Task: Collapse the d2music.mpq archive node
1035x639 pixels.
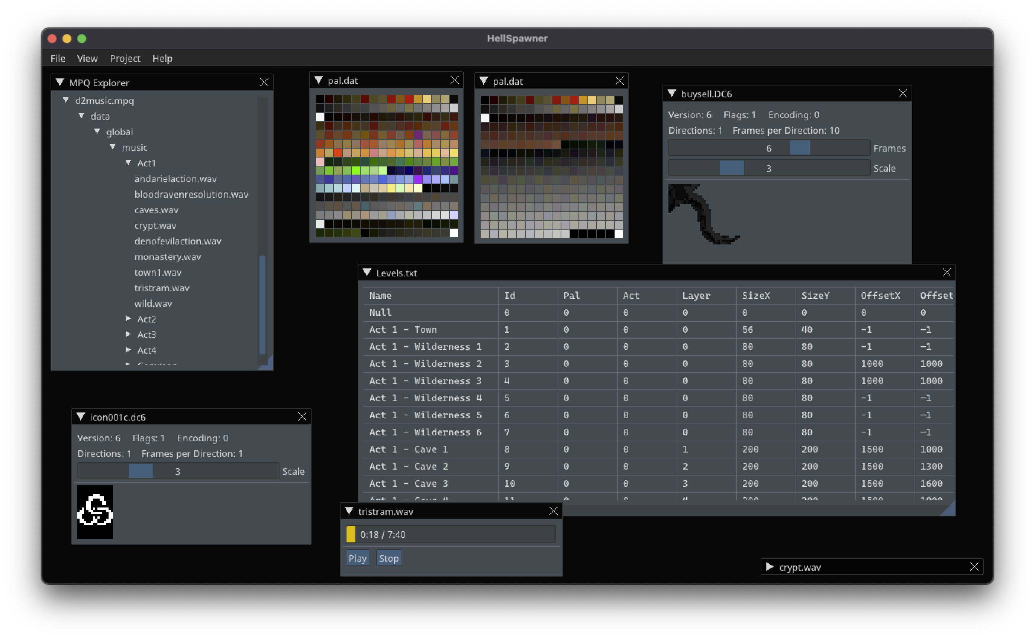Action: click(66, 100)
